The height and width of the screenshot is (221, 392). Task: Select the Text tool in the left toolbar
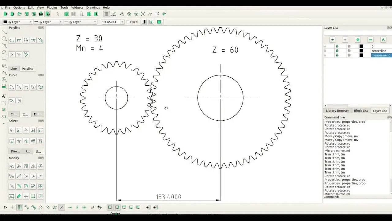pyautogui.click(x=4, y=96)
